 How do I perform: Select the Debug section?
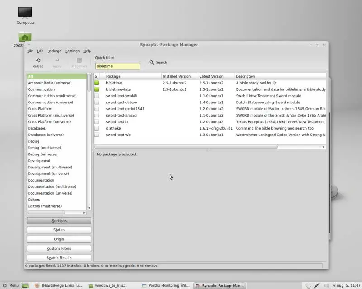[x=57, y=141]
